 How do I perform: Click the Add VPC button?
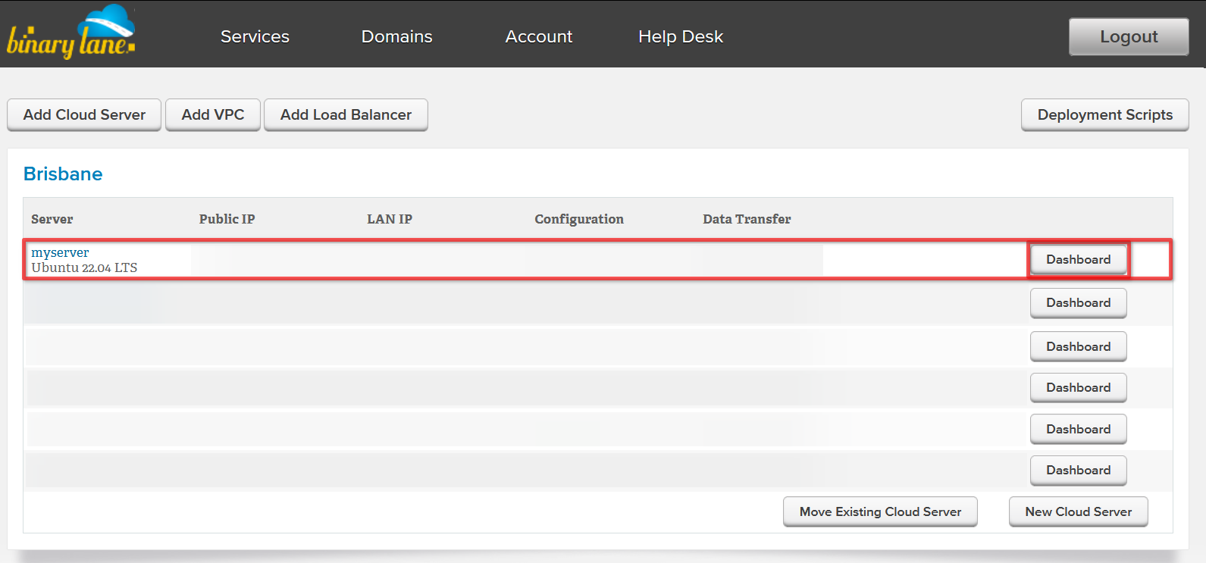point(213,114)
